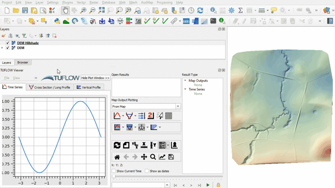This screenshot has width=335, height=188.
Task: Enable the Show Current Time checkbox
Action: 114,171
